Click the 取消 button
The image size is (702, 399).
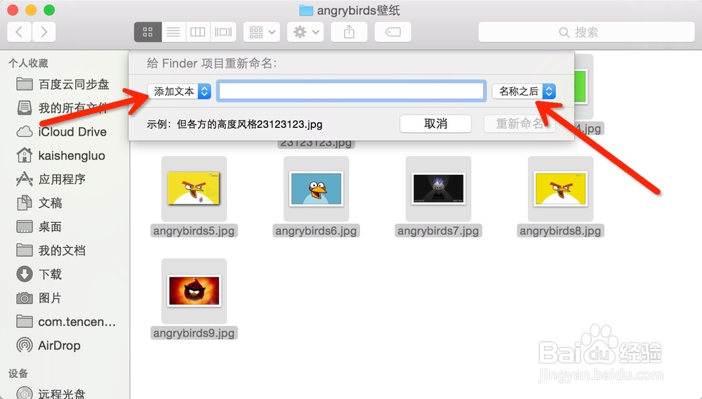pyautogui.click(x=436, y=124)
